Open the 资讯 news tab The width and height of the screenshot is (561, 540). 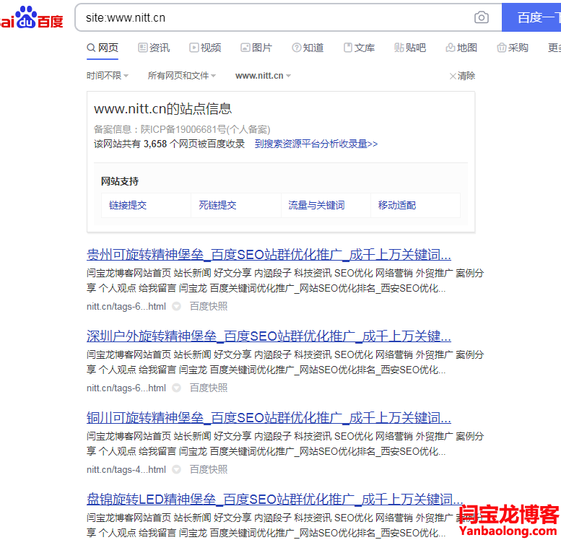pyautogui.click(x=154, y=48)
